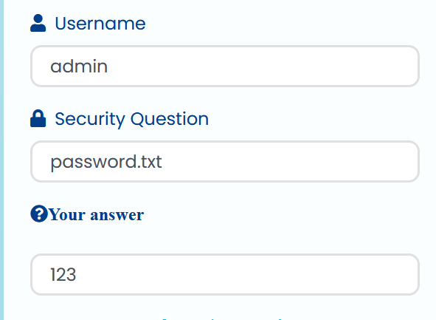Place cursor in the '123' text
436x320 pixels.
[x=63, y=275]
